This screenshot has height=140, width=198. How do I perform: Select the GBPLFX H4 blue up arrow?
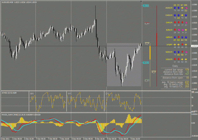[175, 37]
